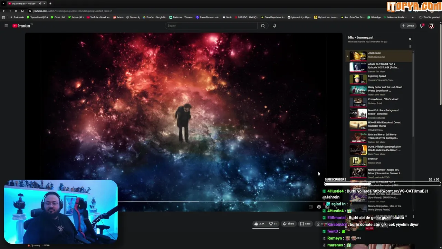The image size is (442, 249).
Task: Open a new browser tab
Action: (x=50, y=3)
